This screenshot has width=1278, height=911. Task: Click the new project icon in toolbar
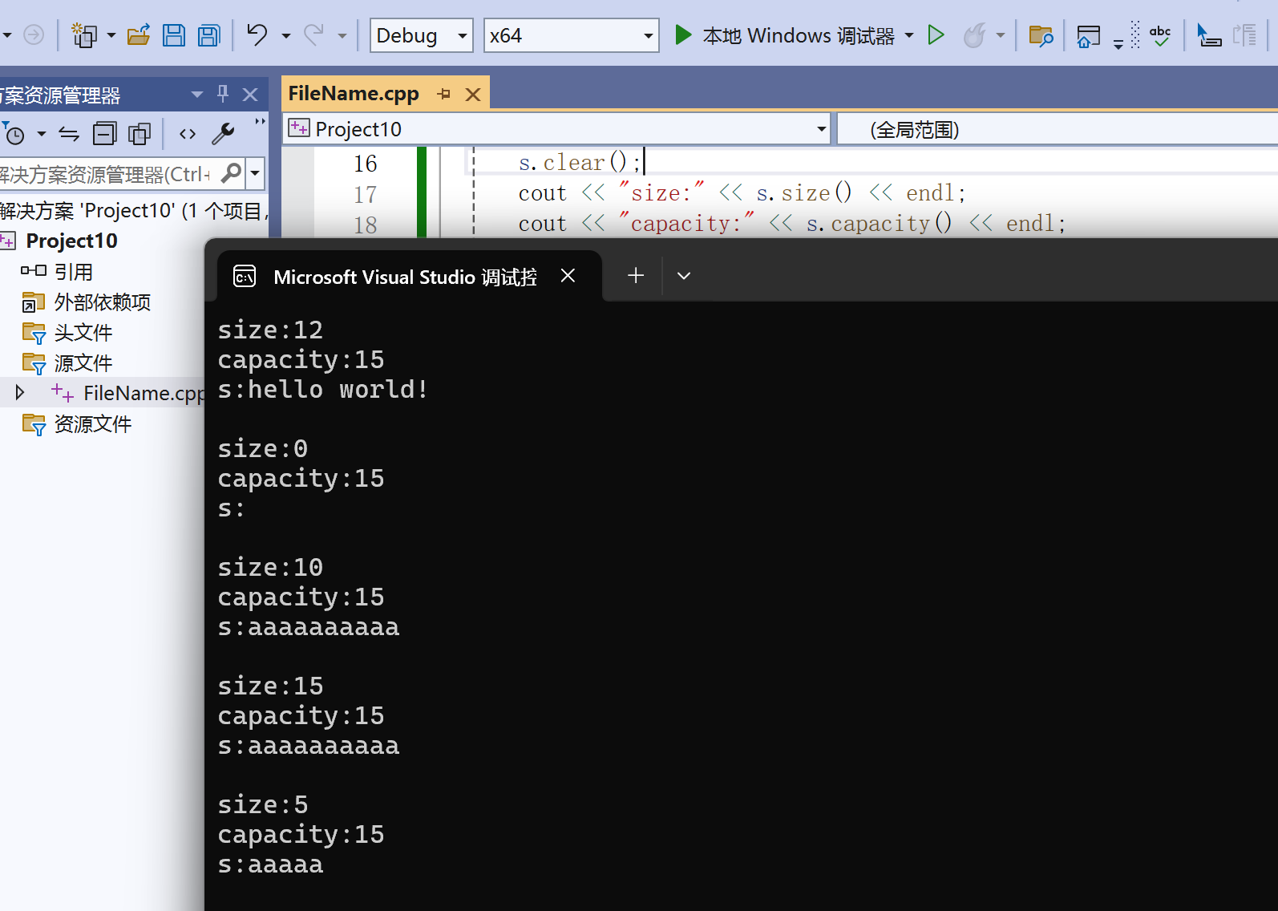[84, 35]
